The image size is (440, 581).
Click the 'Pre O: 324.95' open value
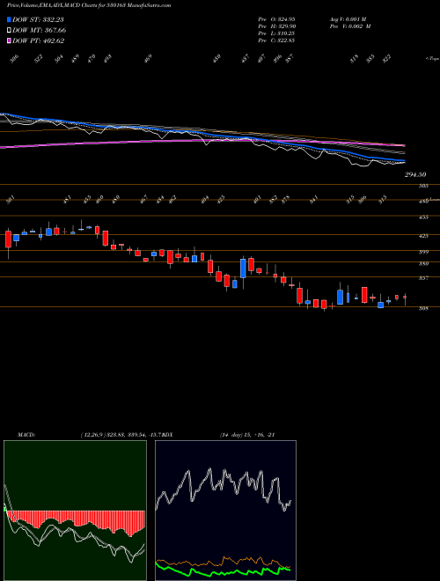[276, 18]
